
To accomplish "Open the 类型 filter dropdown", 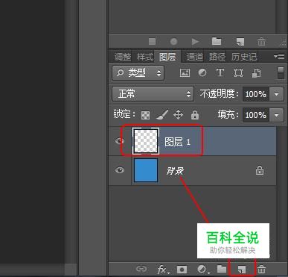I will click(138, 73).
